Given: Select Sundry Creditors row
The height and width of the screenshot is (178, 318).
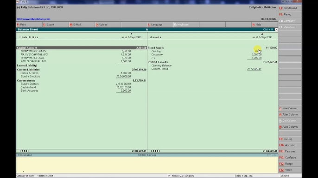Looking at the screenshot, I should 76,77.
